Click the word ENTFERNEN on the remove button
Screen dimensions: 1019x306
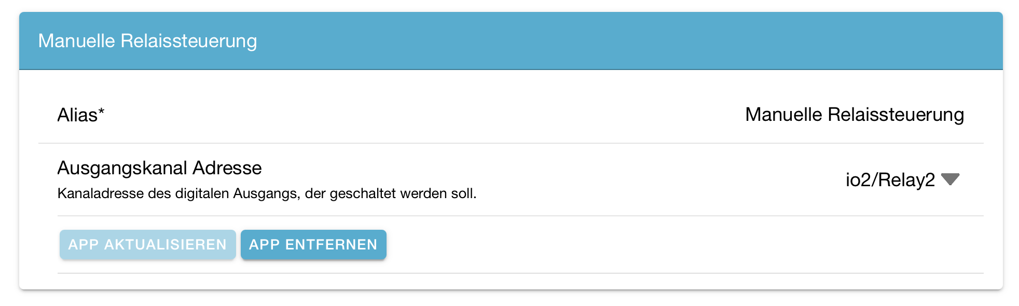pyautogui.click(x=331, y=244)
